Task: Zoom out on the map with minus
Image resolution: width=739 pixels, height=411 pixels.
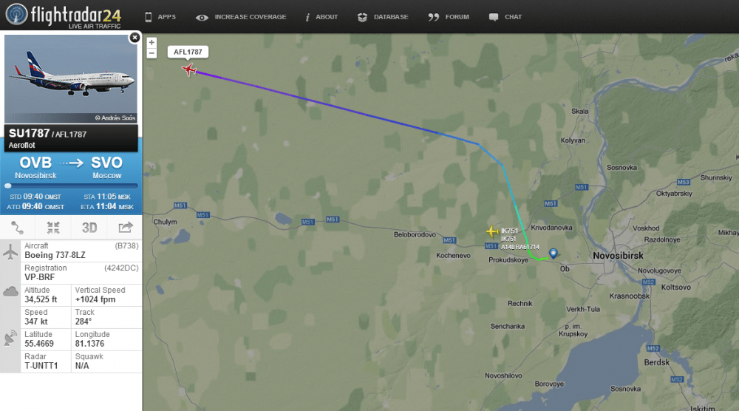Action: (x=151, y=53)
